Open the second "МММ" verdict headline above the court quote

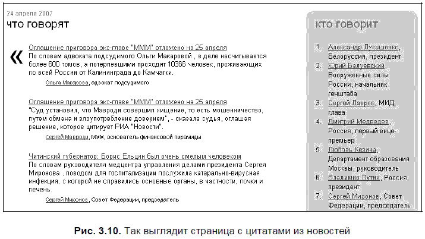pyautogui.click(x=127, y=102)
